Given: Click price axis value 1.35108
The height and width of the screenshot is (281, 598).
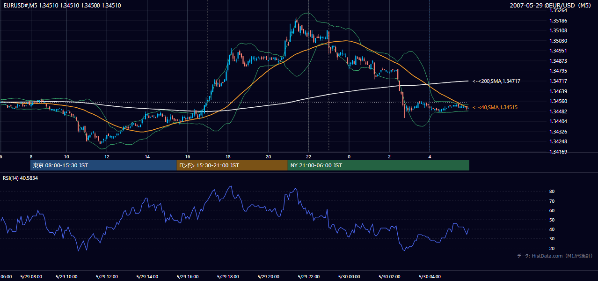Looking at the screenshot, I should click(x=558, y=31).
